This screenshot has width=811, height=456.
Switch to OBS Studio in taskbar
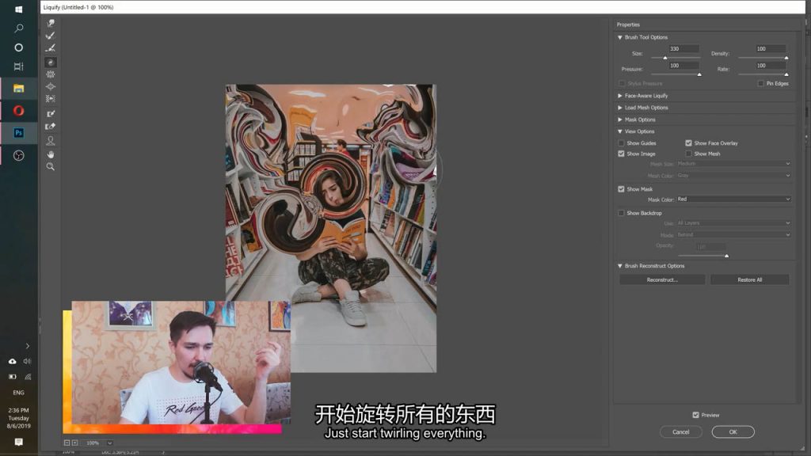tap(19, 156)
